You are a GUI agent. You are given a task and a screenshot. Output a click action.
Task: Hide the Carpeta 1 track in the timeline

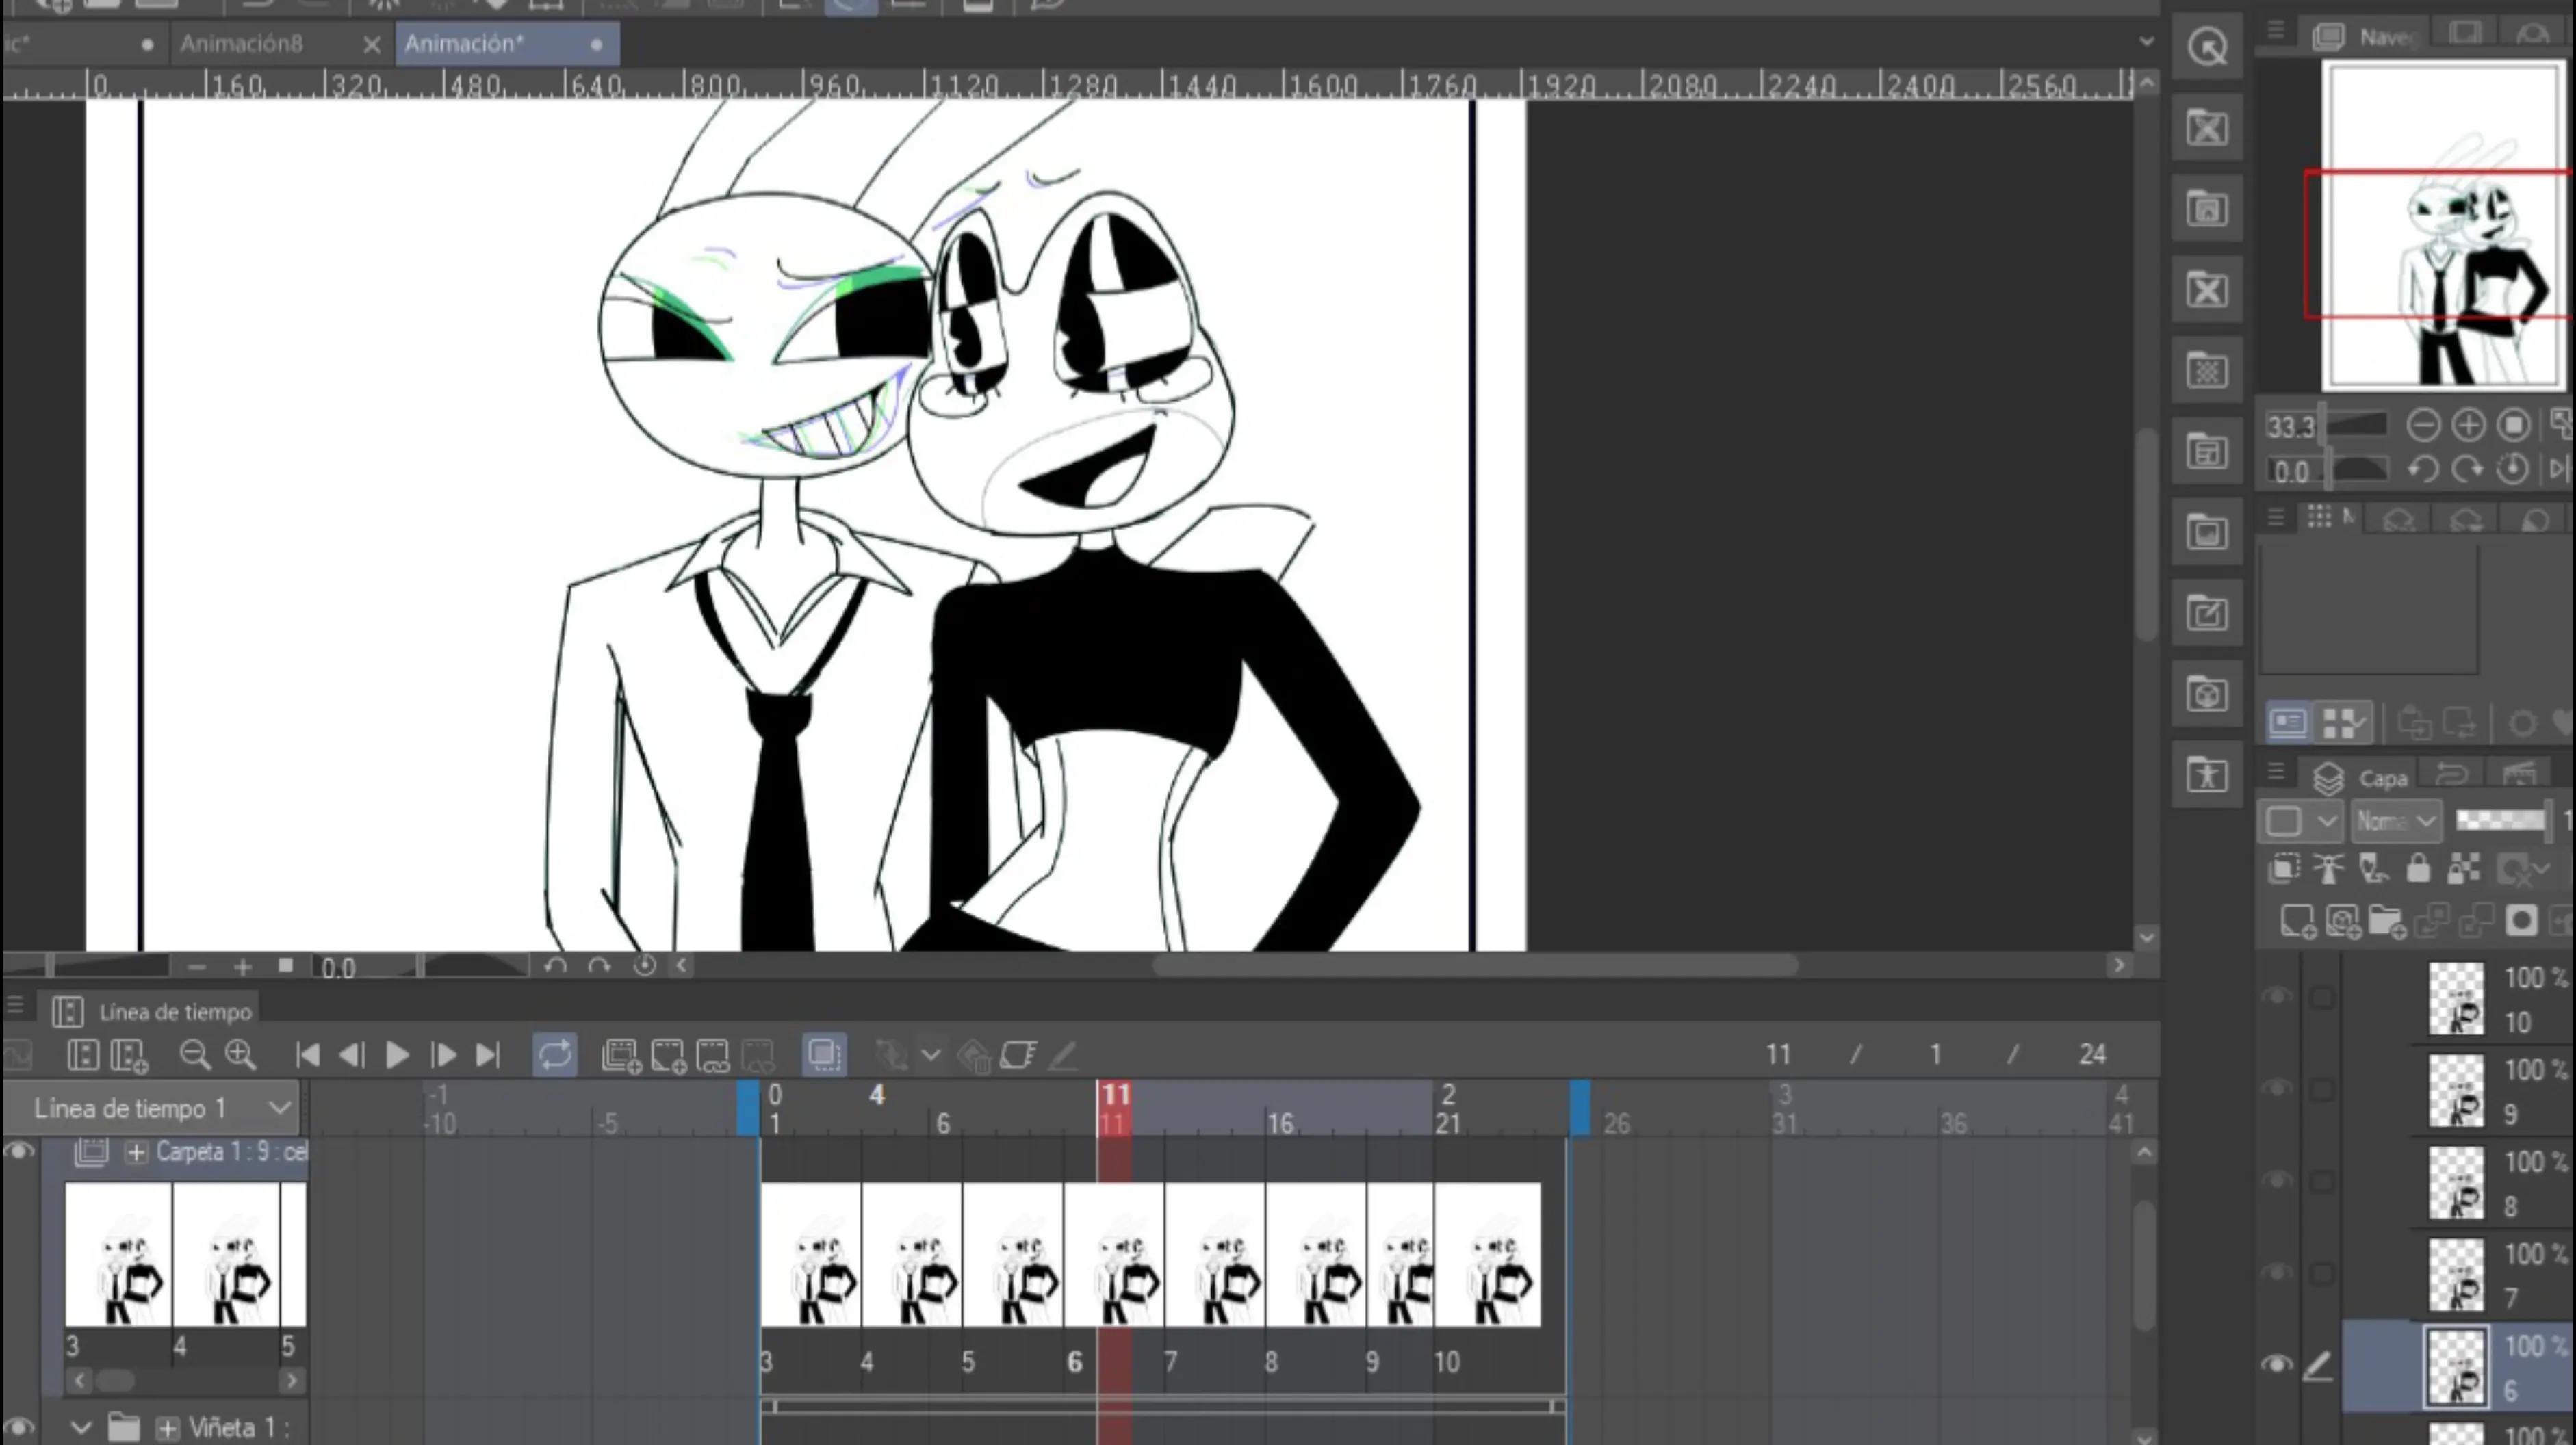(19, 1152)
